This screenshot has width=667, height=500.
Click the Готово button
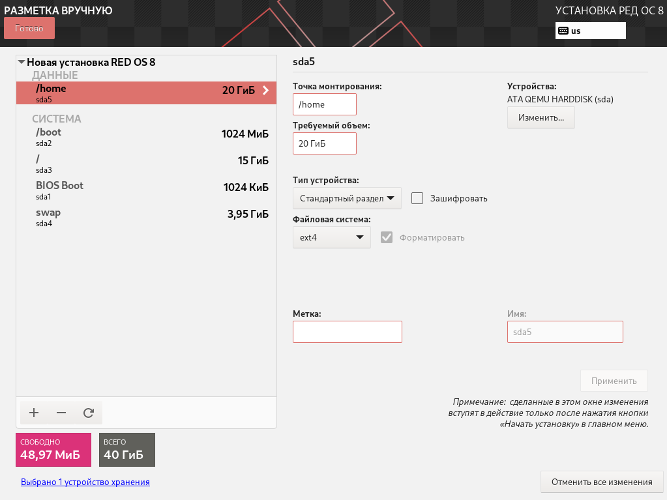tap(29, 28)
